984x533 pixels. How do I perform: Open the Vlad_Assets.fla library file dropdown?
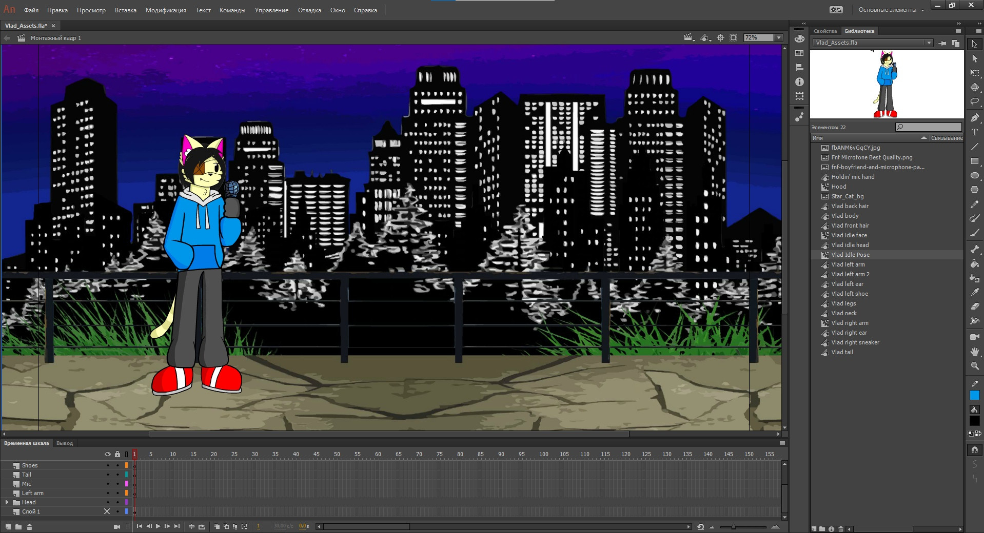pos(930,43)
